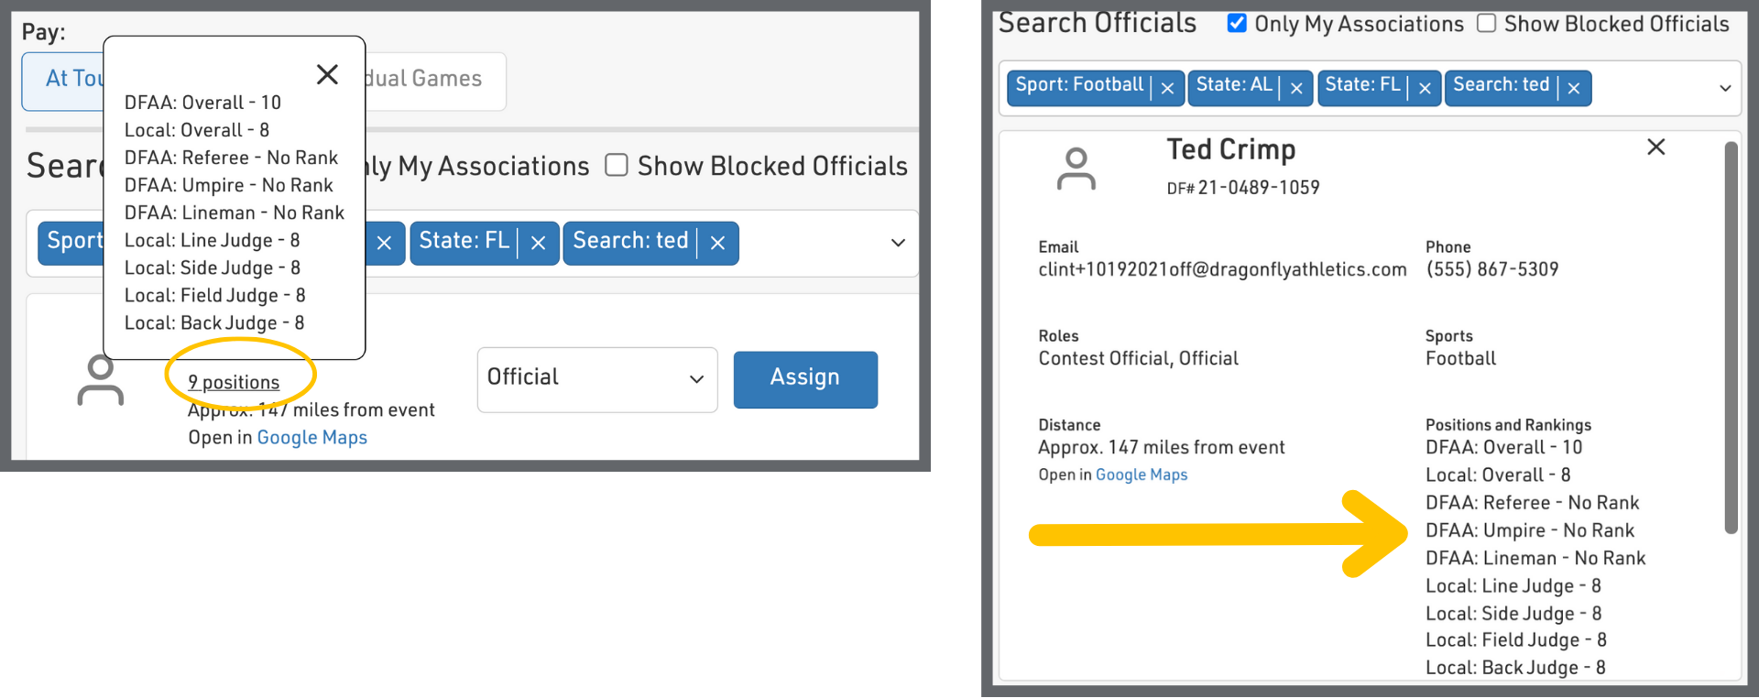
Task: Remove the Sport: Football filter chip
Action: (x=1167, y=88)
